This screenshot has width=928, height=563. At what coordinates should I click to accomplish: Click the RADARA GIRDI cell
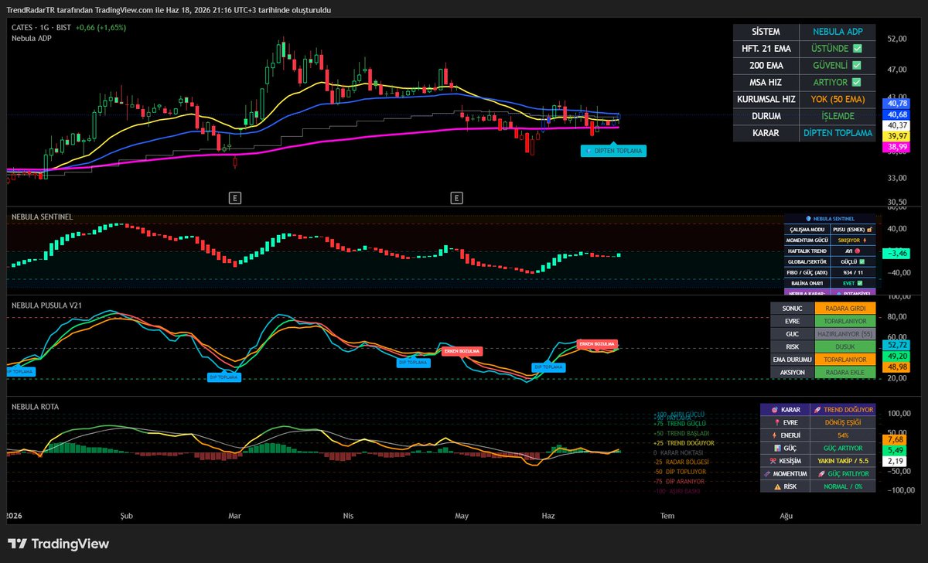tap(844, 308)
